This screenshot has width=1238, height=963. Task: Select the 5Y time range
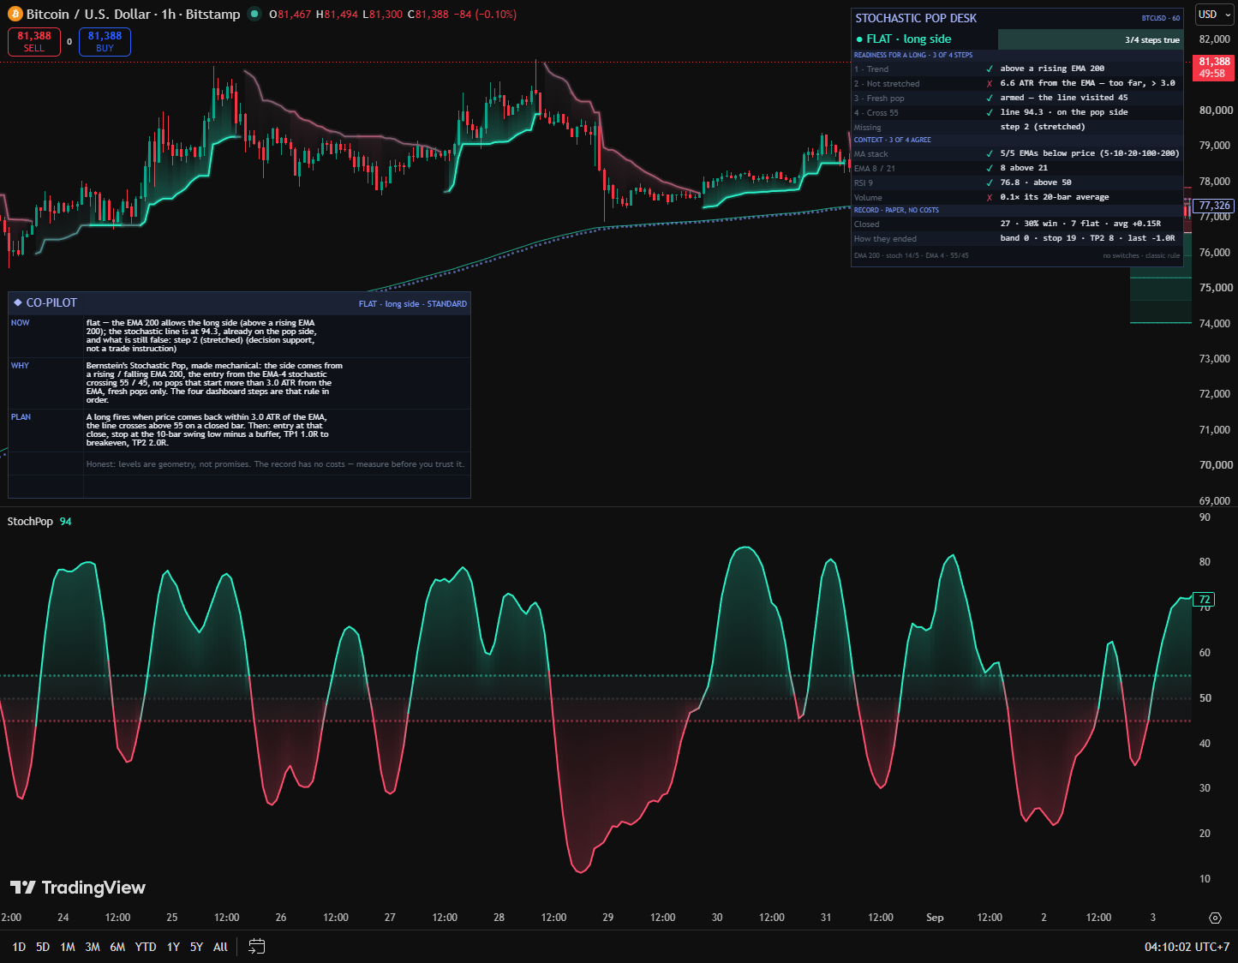(x=196, y=947)
